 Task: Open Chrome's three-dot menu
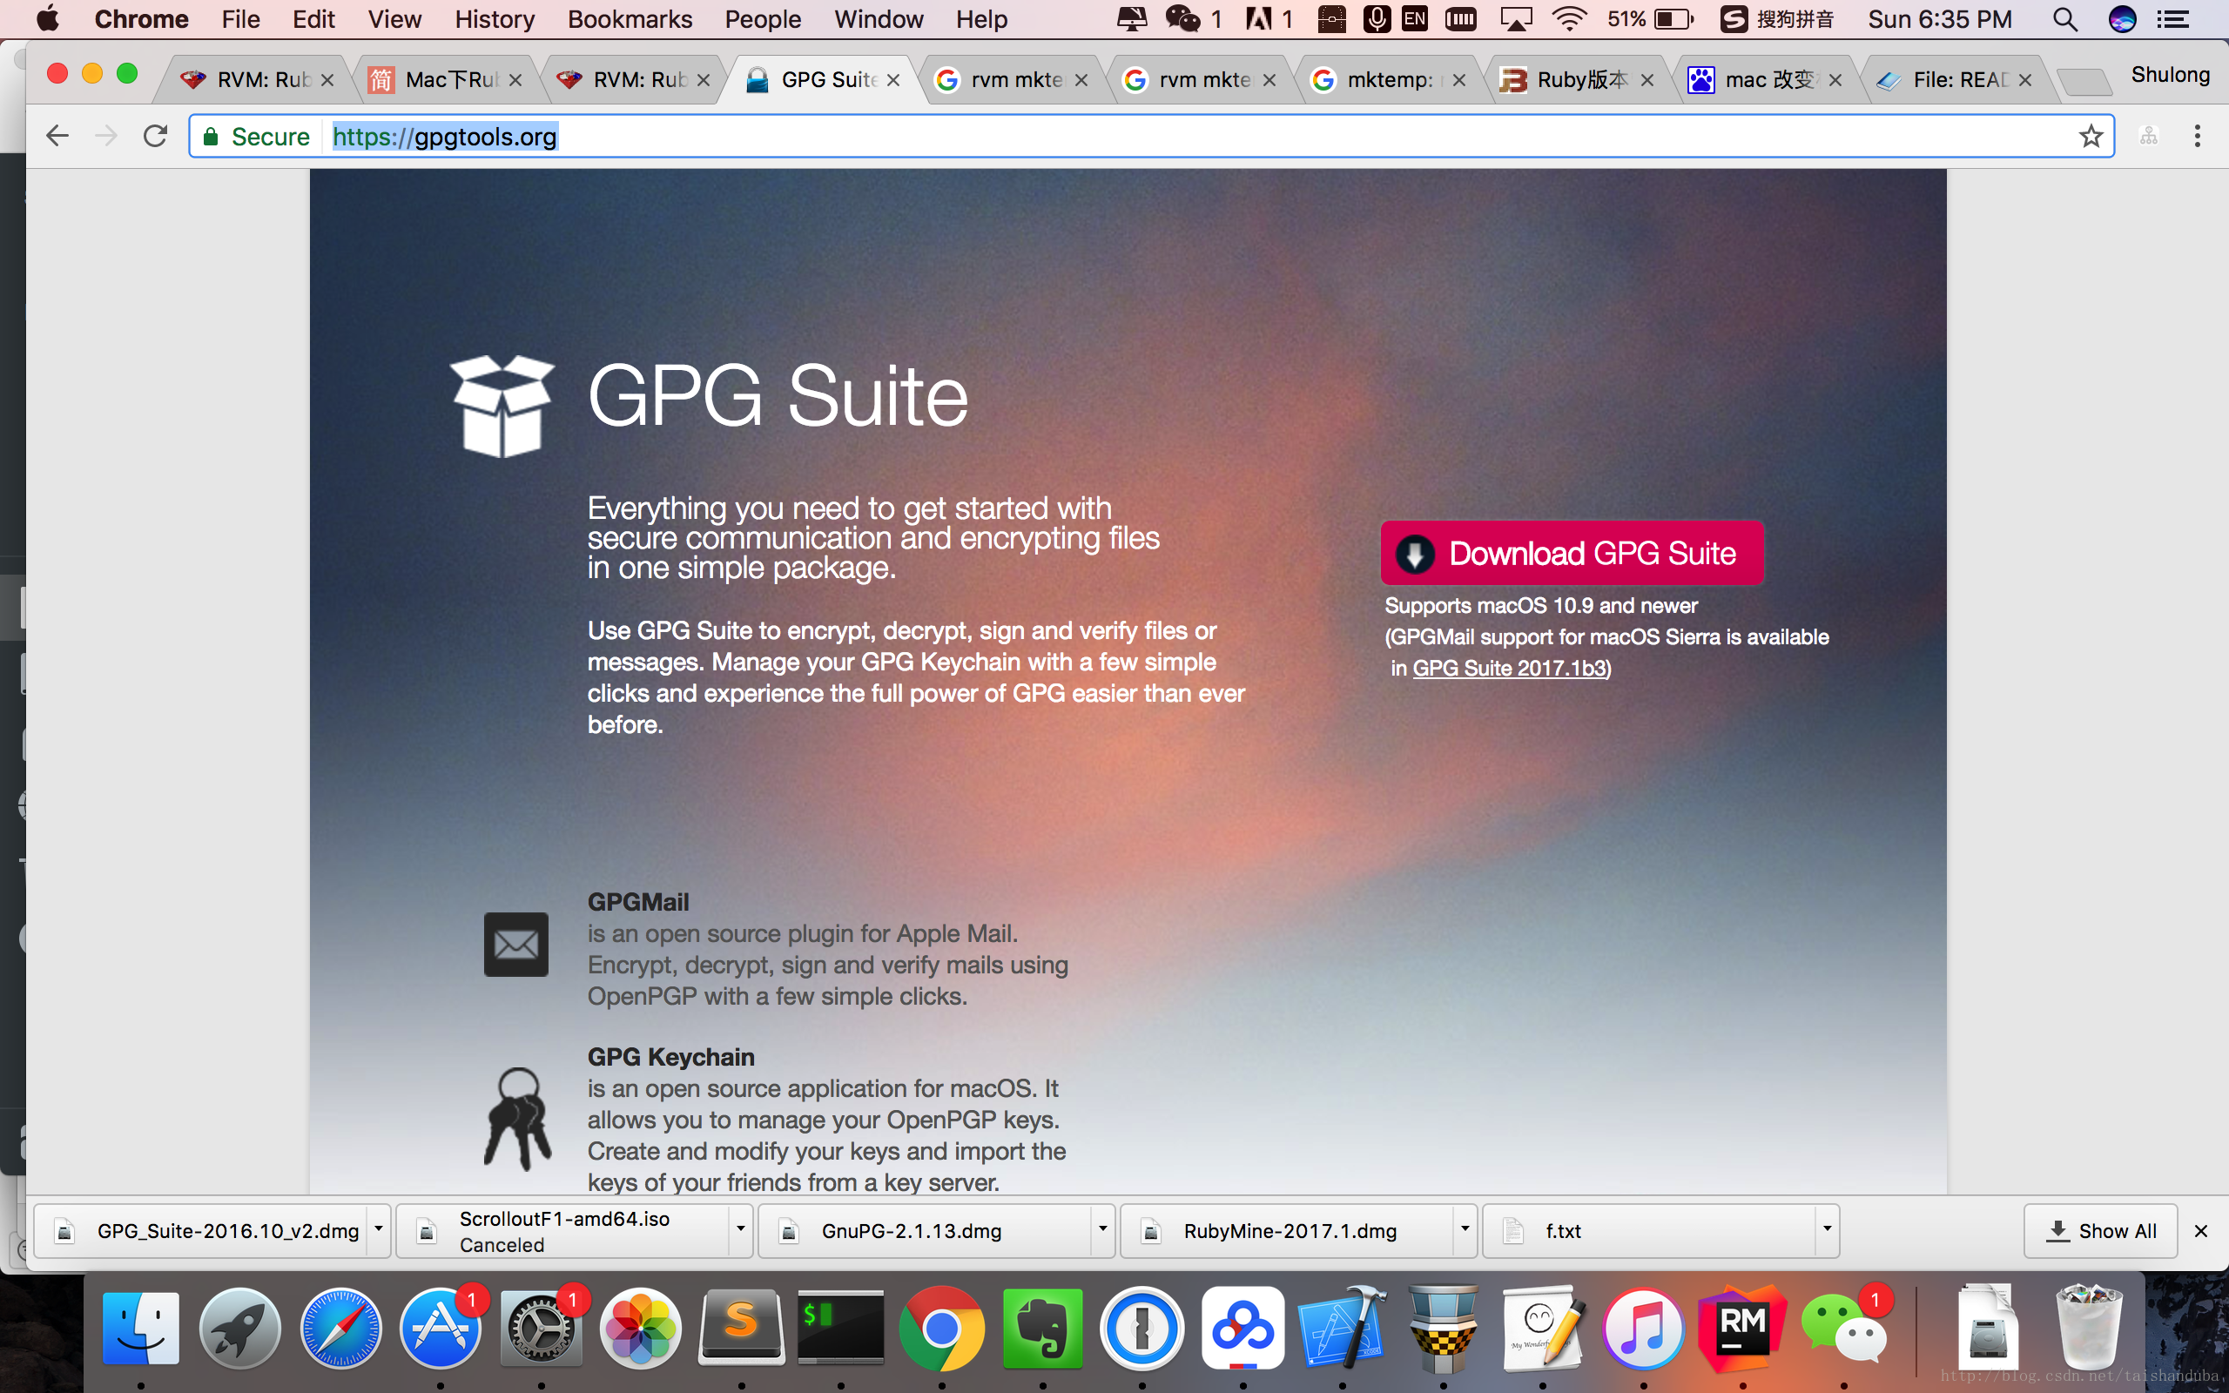2198,137
